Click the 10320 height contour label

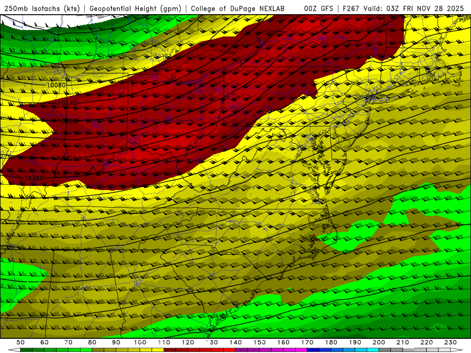tap(67, 158)
